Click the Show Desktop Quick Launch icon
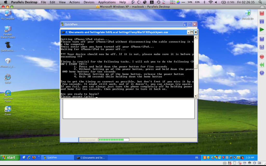 [x=24, y=157]
